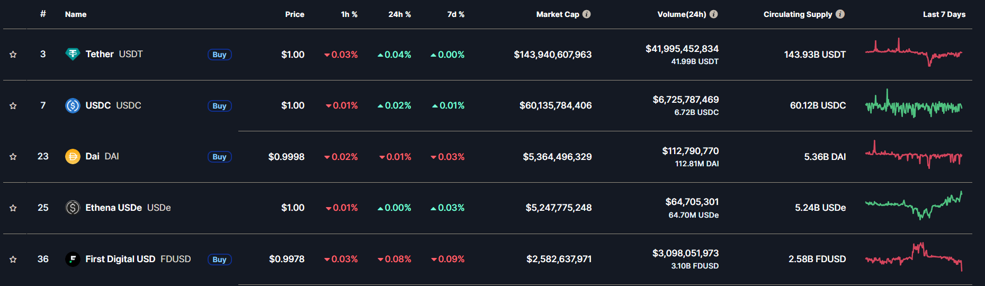
Task: Open the Circulating Supply info icon
Action: [x=840, y=14]
